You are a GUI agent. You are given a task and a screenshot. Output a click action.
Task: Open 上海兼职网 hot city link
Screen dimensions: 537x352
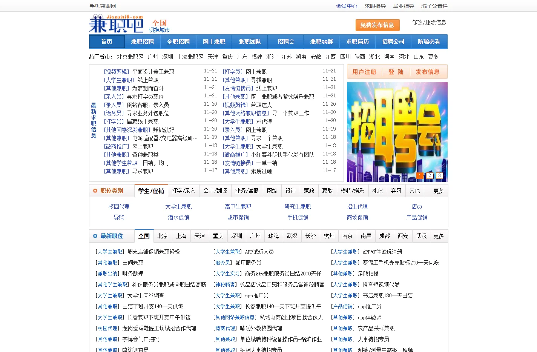[x=190, y=57]
